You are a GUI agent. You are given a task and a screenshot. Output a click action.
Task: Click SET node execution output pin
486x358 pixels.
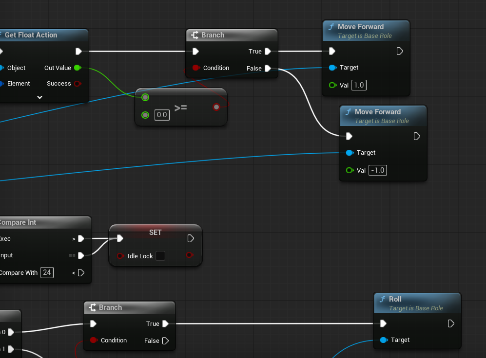(191, 238)
